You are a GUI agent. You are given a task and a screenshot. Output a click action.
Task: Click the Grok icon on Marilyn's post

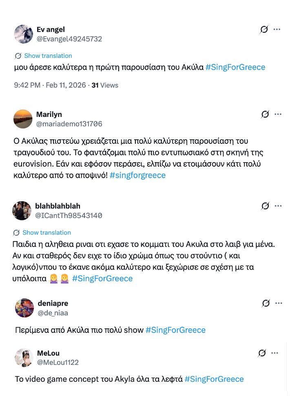pos(265,114)
